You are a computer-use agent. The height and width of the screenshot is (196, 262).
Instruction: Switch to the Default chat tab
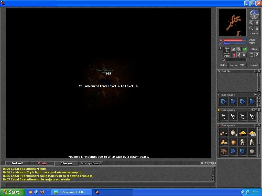click(17, 163)
